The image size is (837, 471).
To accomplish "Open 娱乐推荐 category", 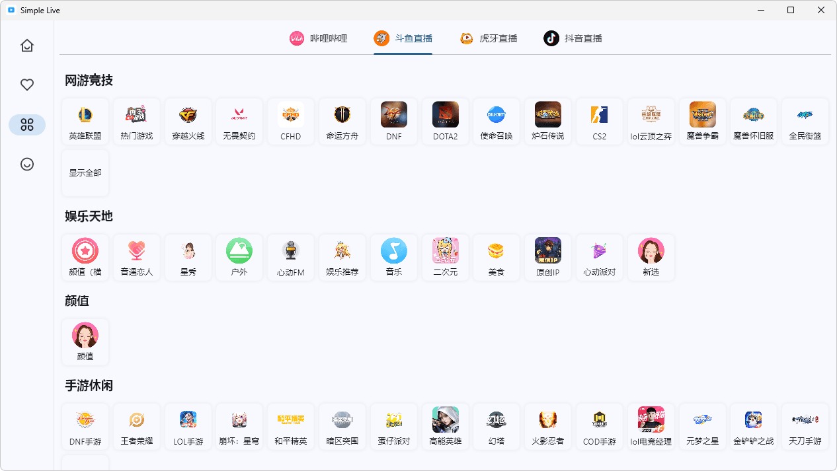I will 342,258.
